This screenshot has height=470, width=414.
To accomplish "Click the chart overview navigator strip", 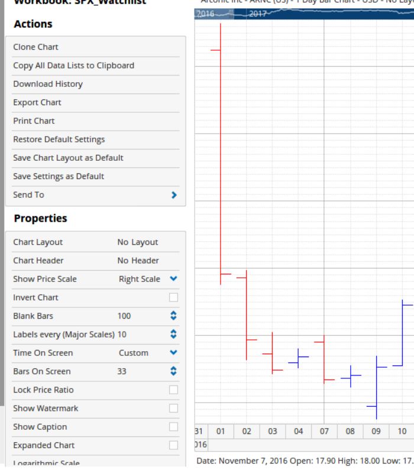I will [x=304, y=14].
